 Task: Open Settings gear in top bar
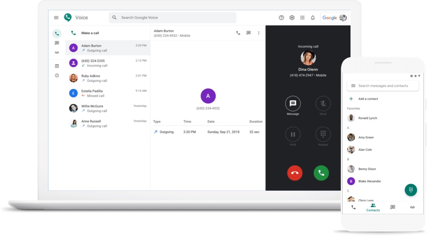point(292,18)
